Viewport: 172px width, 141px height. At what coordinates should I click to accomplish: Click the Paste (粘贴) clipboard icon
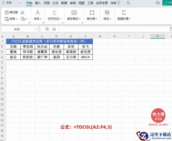pyautogui.click(x=7, y=19)
